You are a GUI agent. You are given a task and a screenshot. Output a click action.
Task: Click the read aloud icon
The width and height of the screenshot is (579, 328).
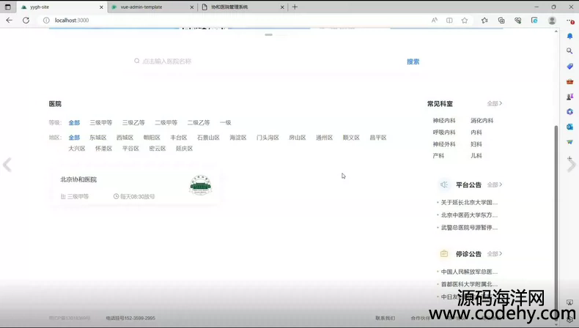[434, 20]
